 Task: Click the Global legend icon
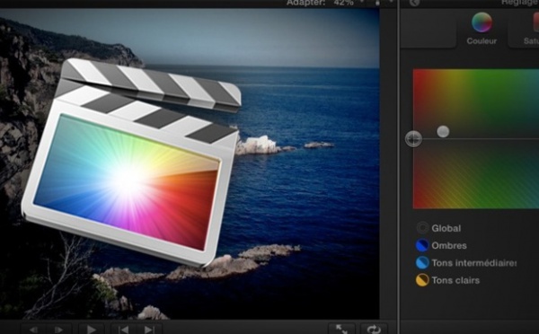click(422, 228)
